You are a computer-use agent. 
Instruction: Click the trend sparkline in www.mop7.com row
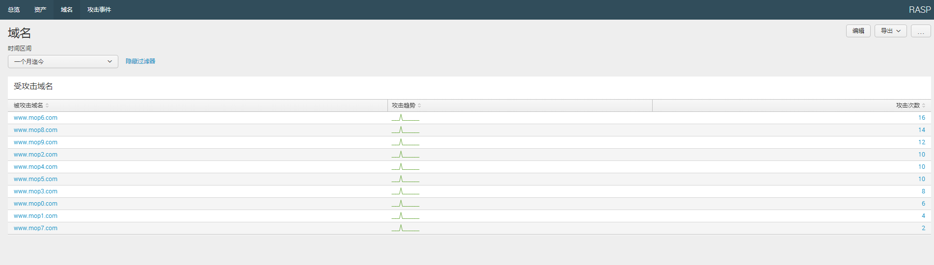coord(405,228)
